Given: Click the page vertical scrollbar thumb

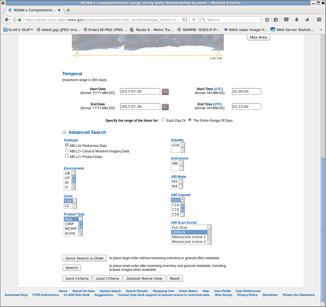Looking at the screenshot, I should tap(323, 230).
